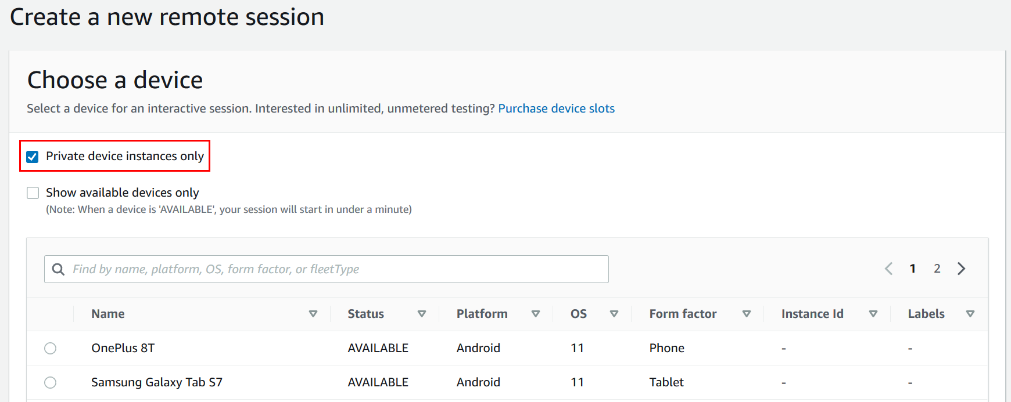Sort by Name column arrow

(x=313, y=314)
